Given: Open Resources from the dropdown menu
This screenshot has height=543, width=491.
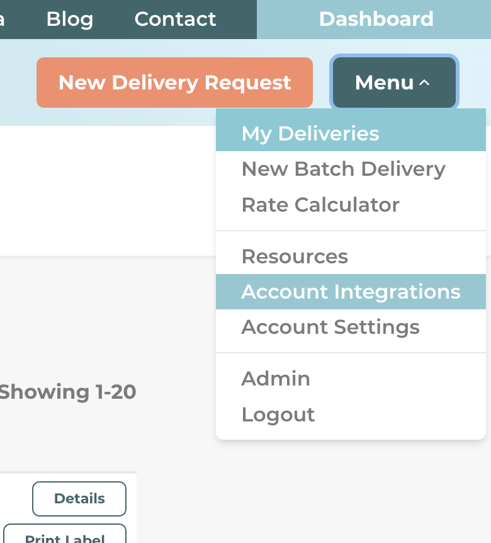Looking at the screenshot, I should point(351,256).
